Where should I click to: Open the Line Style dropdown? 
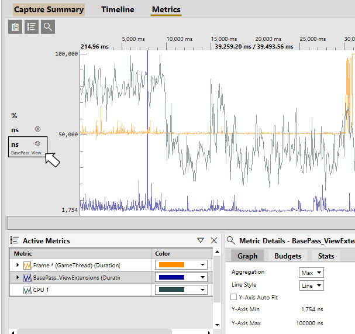point(311,285)
